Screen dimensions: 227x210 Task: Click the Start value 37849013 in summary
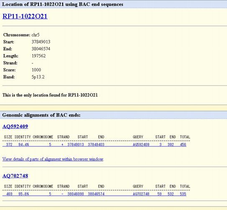(x=41, y=42)
